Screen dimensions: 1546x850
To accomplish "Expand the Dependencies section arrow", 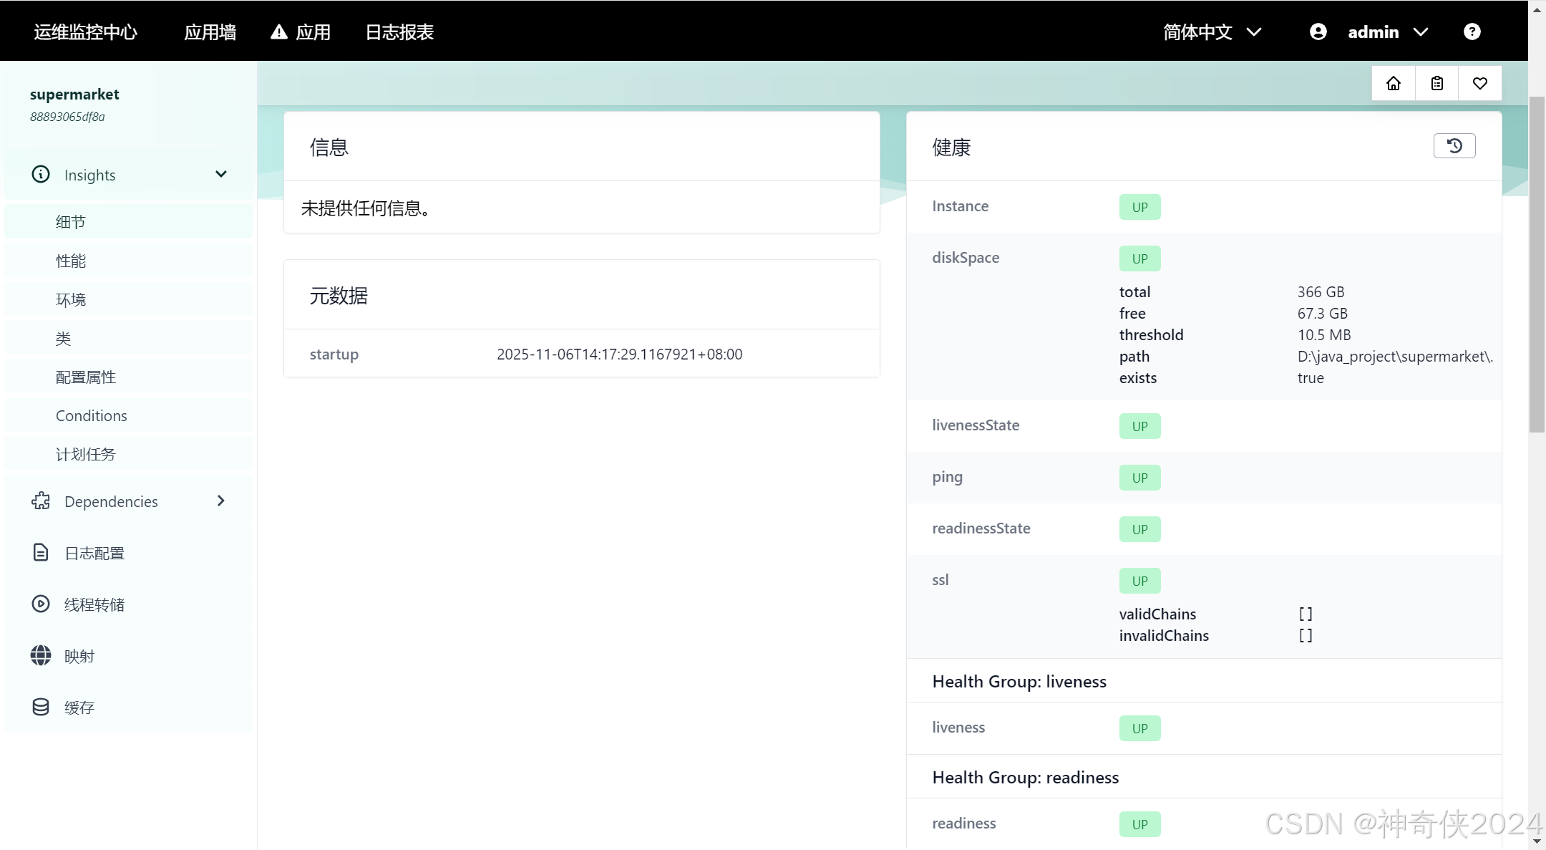I will [x=221, y=501].
